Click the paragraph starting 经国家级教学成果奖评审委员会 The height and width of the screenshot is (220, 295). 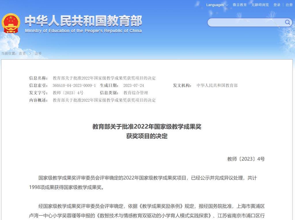(x=147, y=211)
